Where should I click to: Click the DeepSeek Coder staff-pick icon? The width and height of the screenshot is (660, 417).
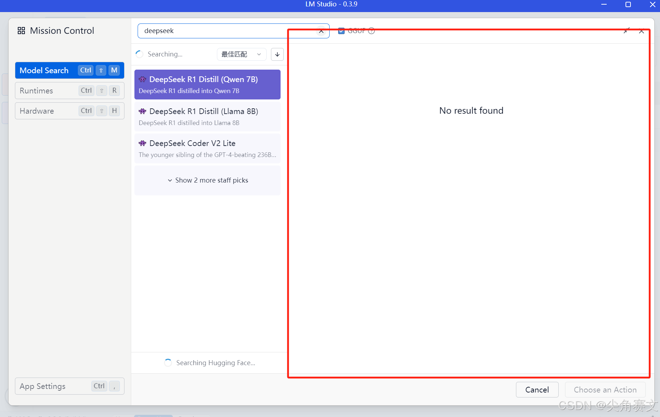point(143,143)
